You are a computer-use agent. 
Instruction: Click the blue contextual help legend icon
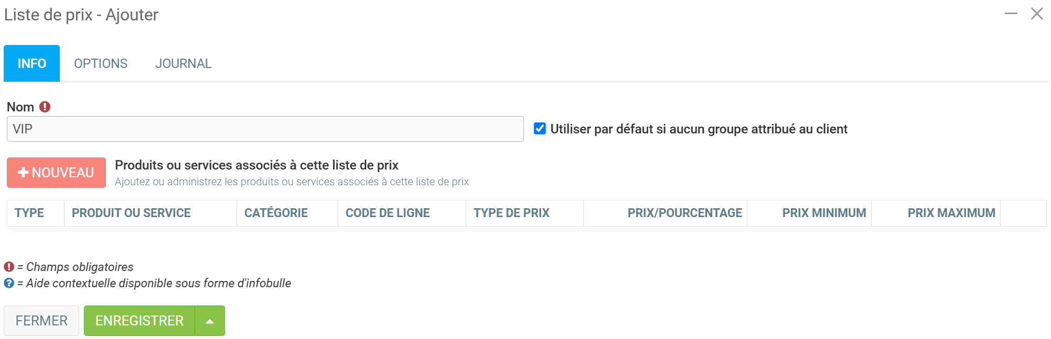tap(9, 283)
